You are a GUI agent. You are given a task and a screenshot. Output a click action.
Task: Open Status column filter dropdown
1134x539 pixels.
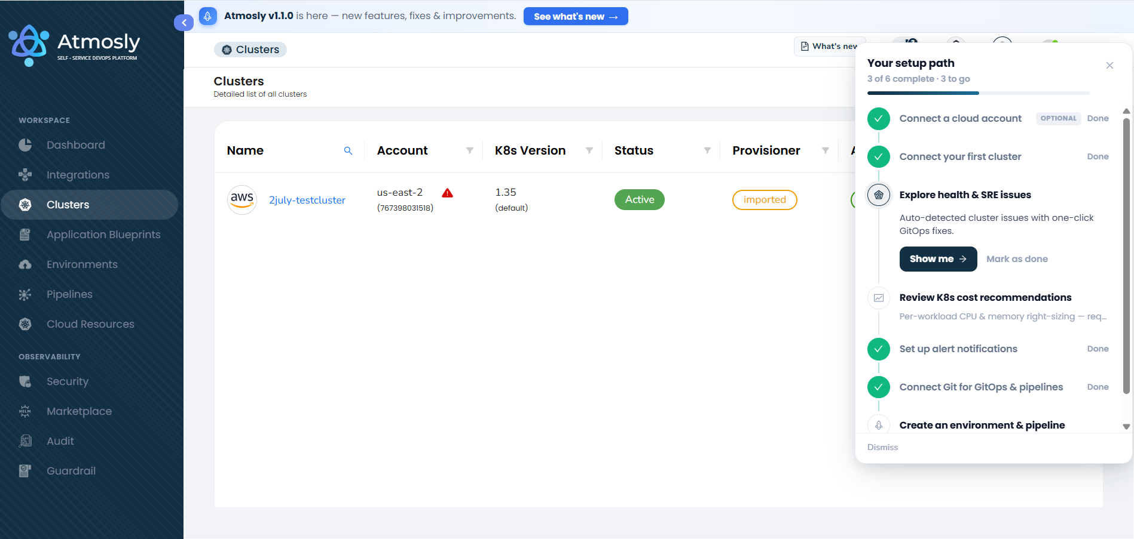point(707,150)
